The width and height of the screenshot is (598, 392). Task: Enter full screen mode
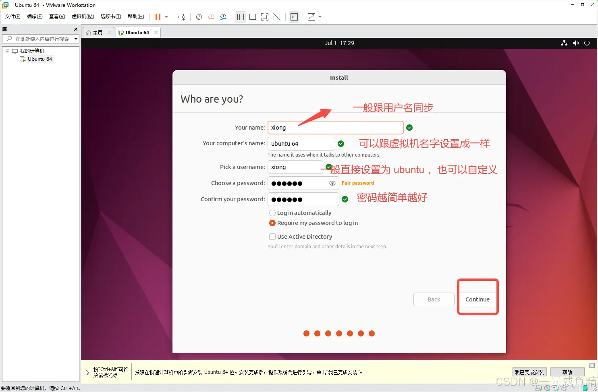pos(265,17)
